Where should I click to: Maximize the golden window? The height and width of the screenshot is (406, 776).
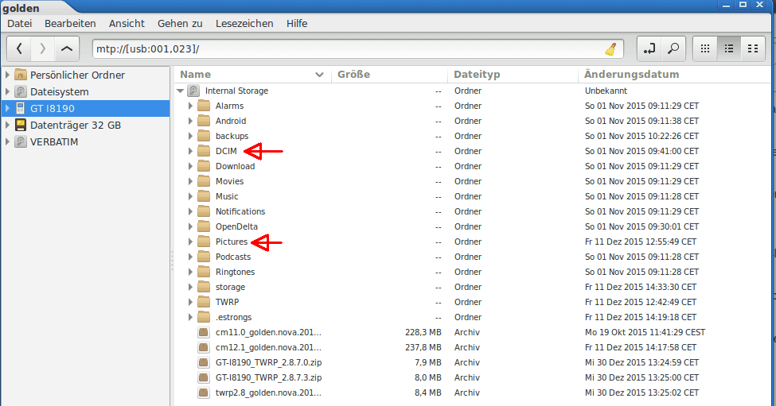click(x=743, y=5)
